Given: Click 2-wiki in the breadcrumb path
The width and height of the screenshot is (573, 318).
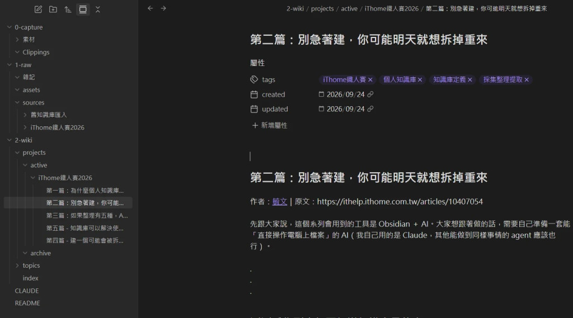Looking at the screenshot, I should pyautogui.click(x=295, y=8).
